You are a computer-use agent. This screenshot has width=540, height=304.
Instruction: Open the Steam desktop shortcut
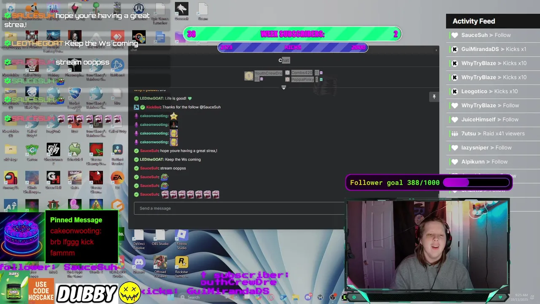point(202,11)
